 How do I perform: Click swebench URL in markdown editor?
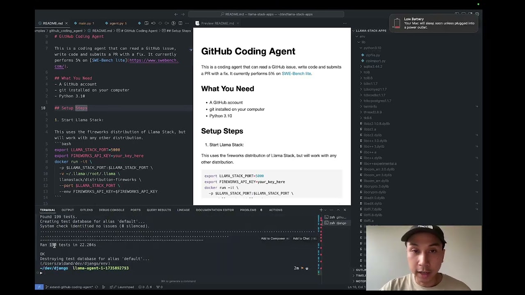pos(153,61)
